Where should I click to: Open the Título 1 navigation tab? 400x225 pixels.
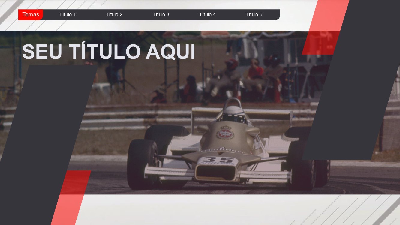68,15
